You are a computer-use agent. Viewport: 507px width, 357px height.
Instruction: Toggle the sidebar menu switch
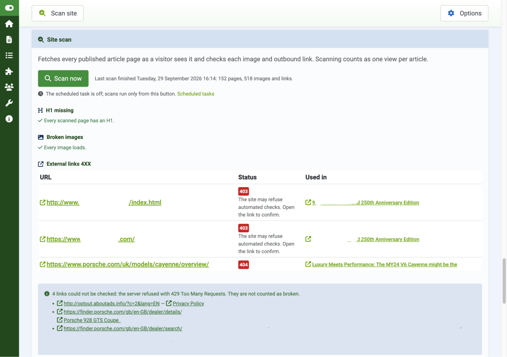9,8
